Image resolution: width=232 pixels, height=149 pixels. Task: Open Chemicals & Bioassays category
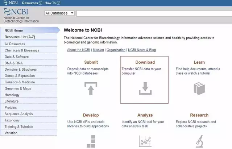(x=29, y=50)
